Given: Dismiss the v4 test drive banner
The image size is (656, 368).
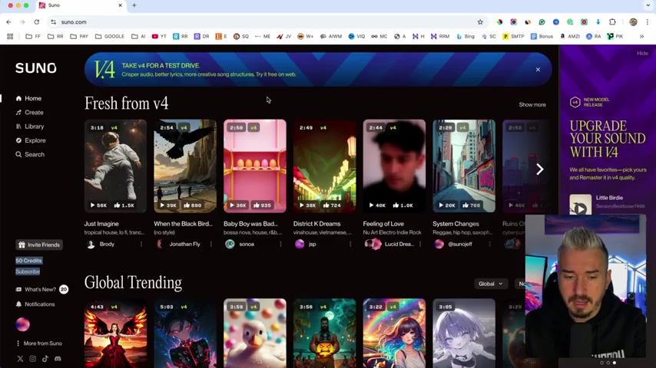Looking at the screenshot, I should [x=538, y=70].
